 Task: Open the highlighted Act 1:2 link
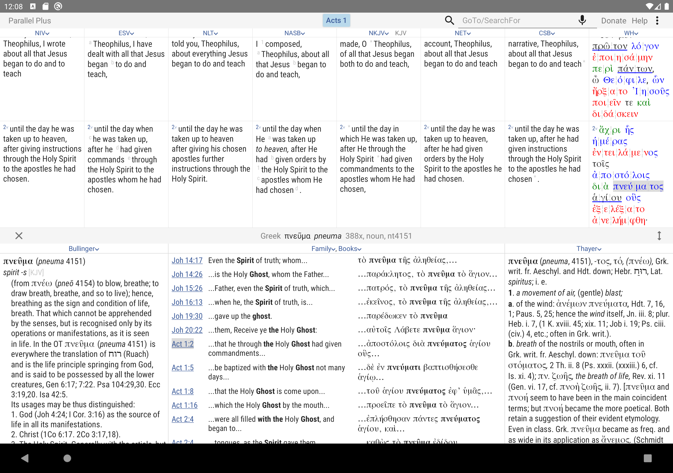183,344
